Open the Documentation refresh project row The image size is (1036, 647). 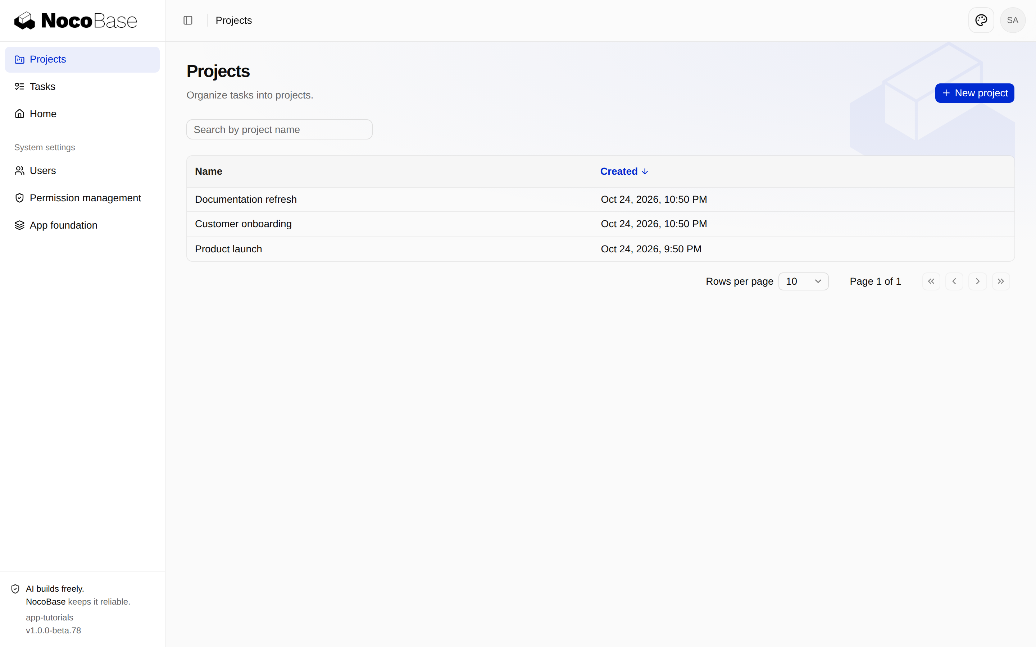601,199
